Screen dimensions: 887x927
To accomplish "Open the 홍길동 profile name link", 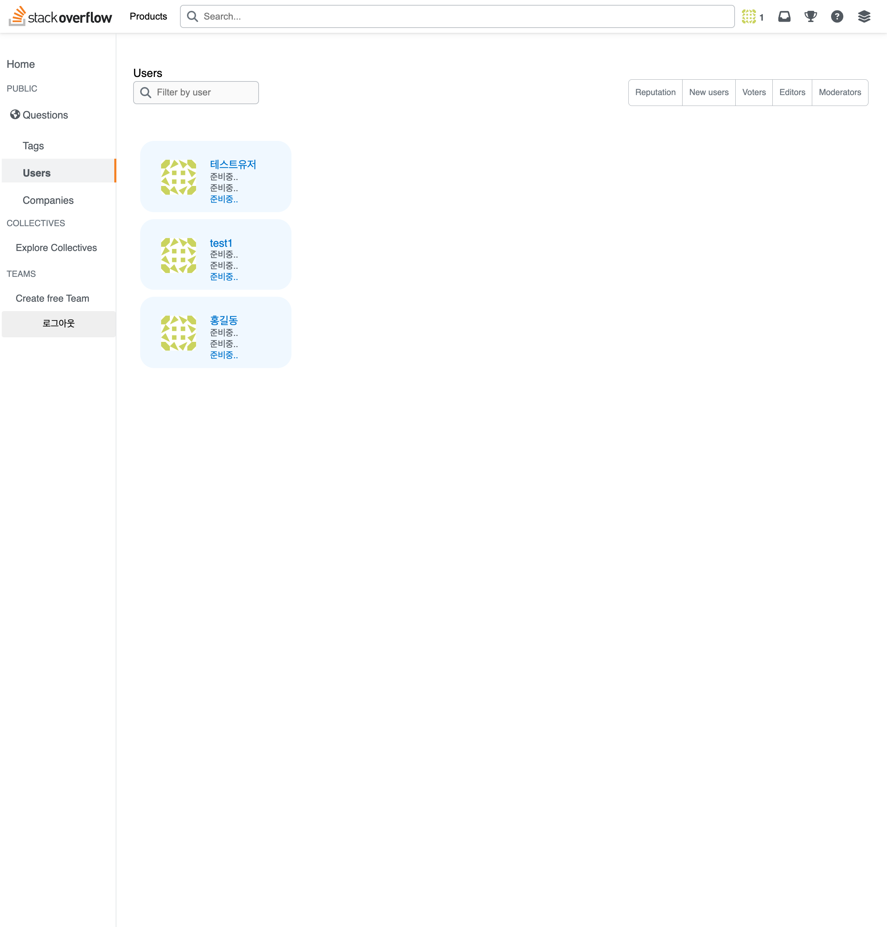I will pyautogui.click(x=224, y=320).
